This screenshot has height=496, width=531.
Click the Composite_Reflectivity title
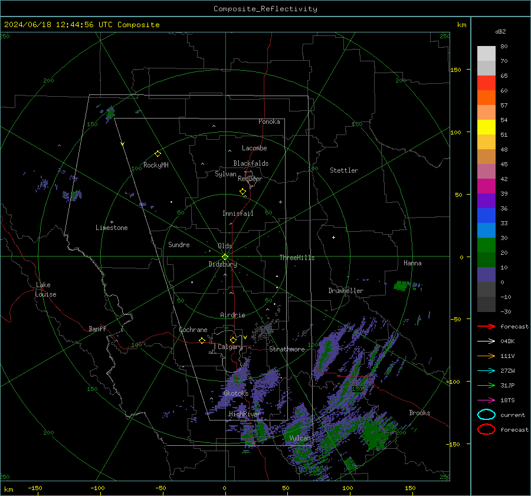click(265, 9)
